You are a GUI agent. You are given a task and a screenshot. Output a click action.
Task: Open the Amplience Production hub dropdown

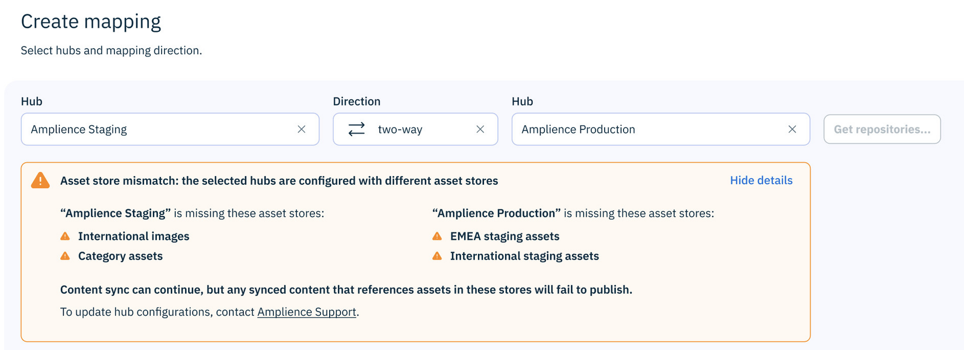661,129
